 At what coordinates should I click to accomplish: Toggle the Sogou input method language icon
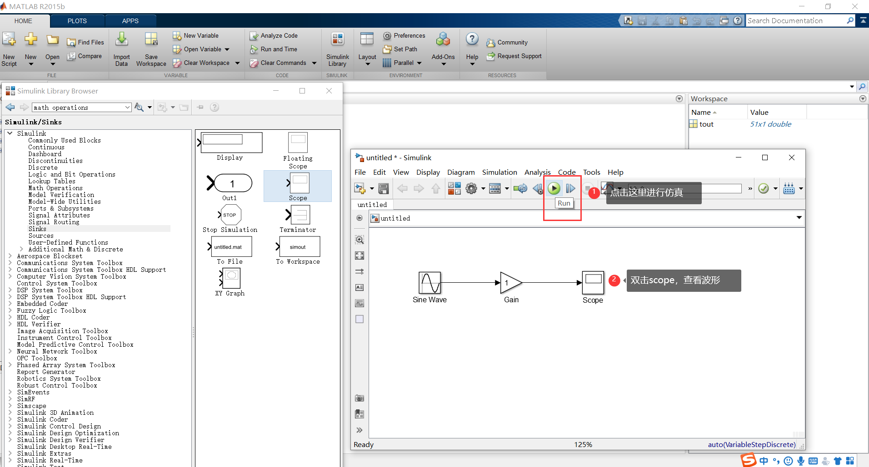pos(764,461)
